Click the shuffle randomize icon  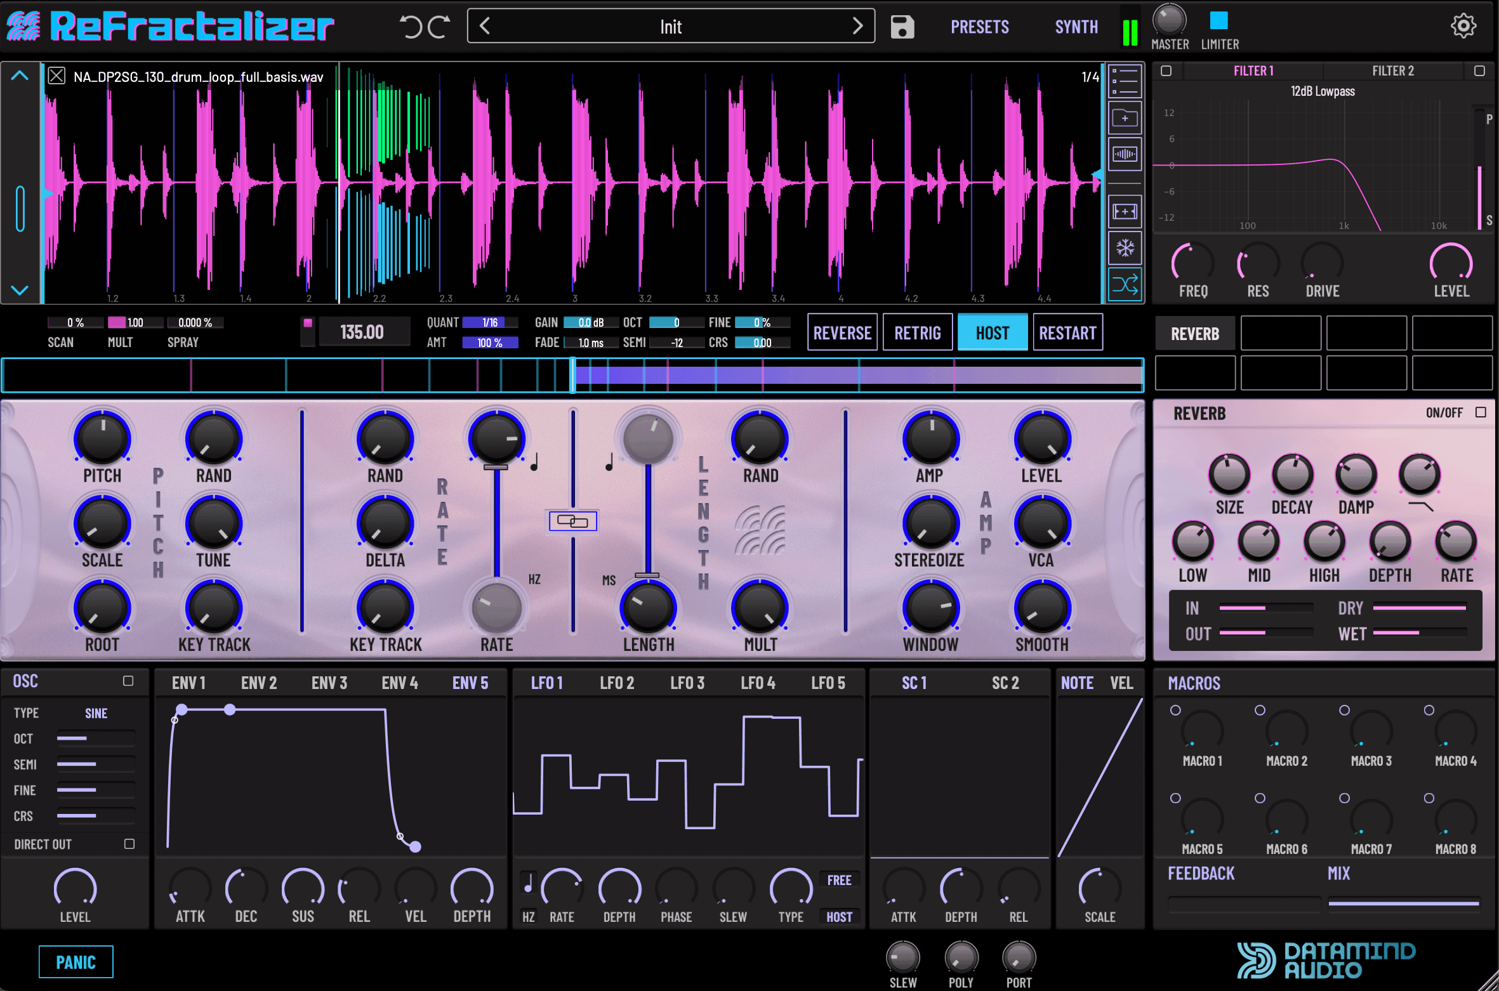click(x=1125, y=284)
